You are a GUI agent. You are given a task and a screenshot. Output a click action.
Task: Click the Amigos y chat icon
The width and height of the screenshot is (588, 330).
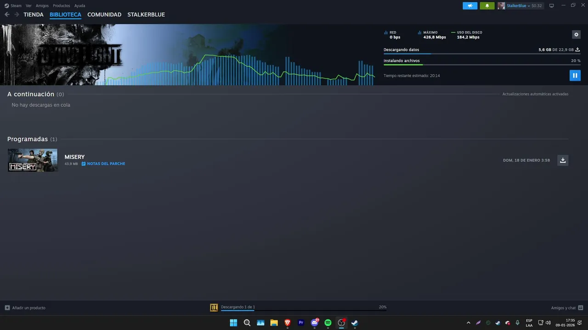click(581, 308)
